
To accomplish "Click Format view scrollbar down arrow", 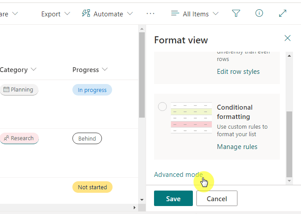I will coord(289,181).
